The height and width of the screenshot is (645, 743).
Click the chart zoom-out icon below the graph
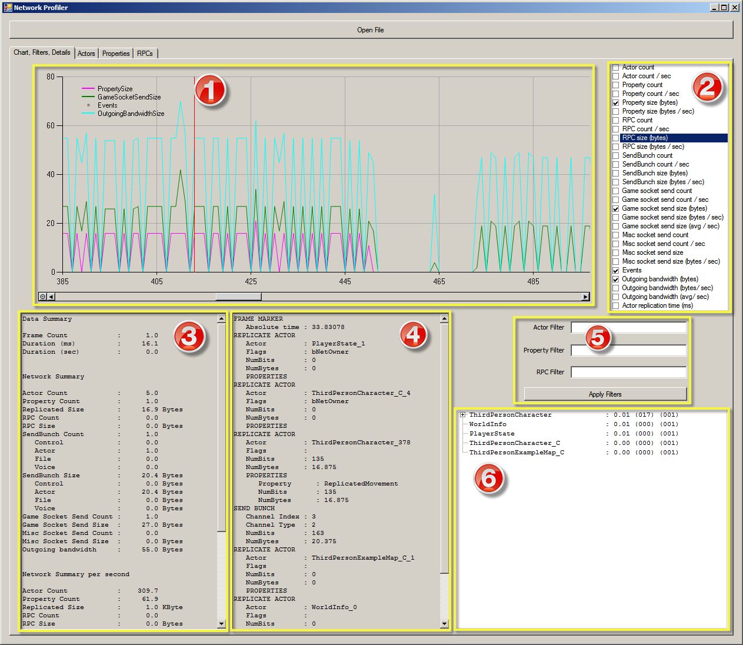point(42,296)
